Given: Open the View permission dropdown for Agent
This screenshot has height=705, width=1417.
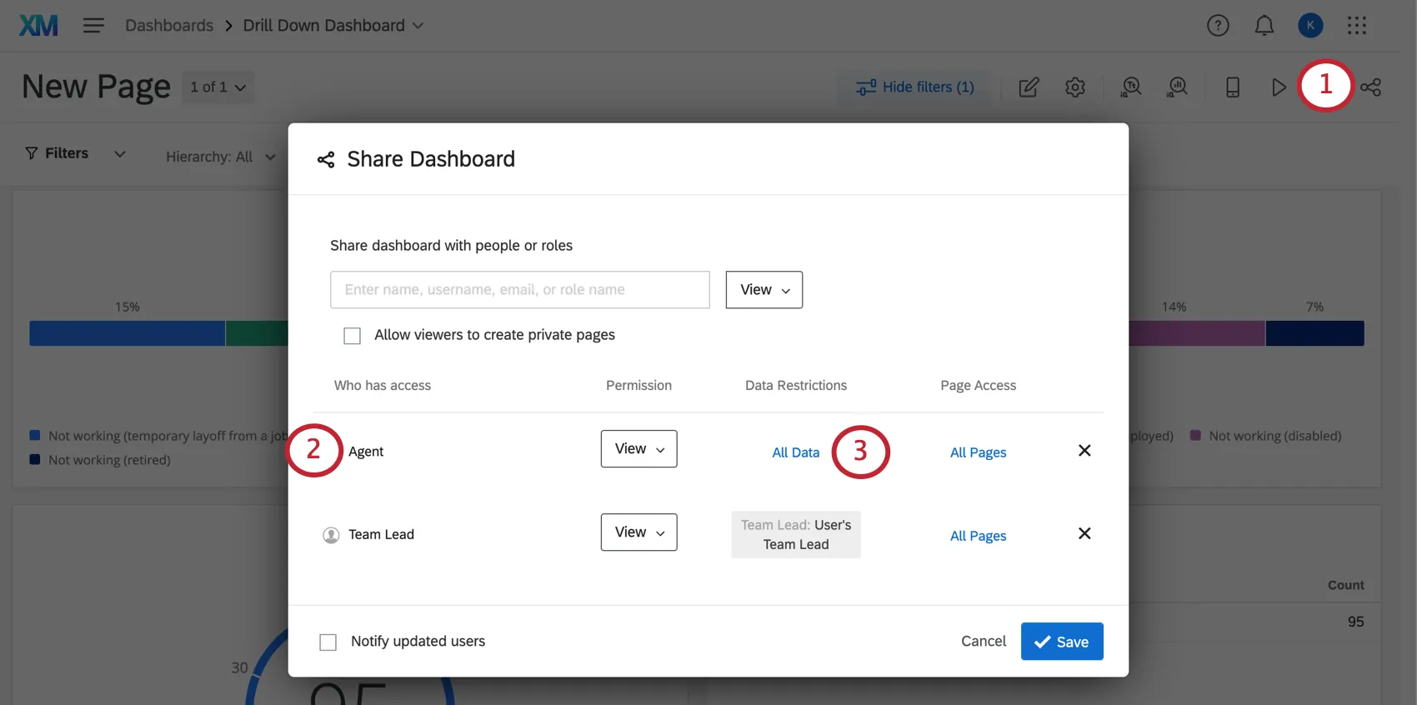Looking at the screenshot, I should pyautogui.click(x=638, y=449).
